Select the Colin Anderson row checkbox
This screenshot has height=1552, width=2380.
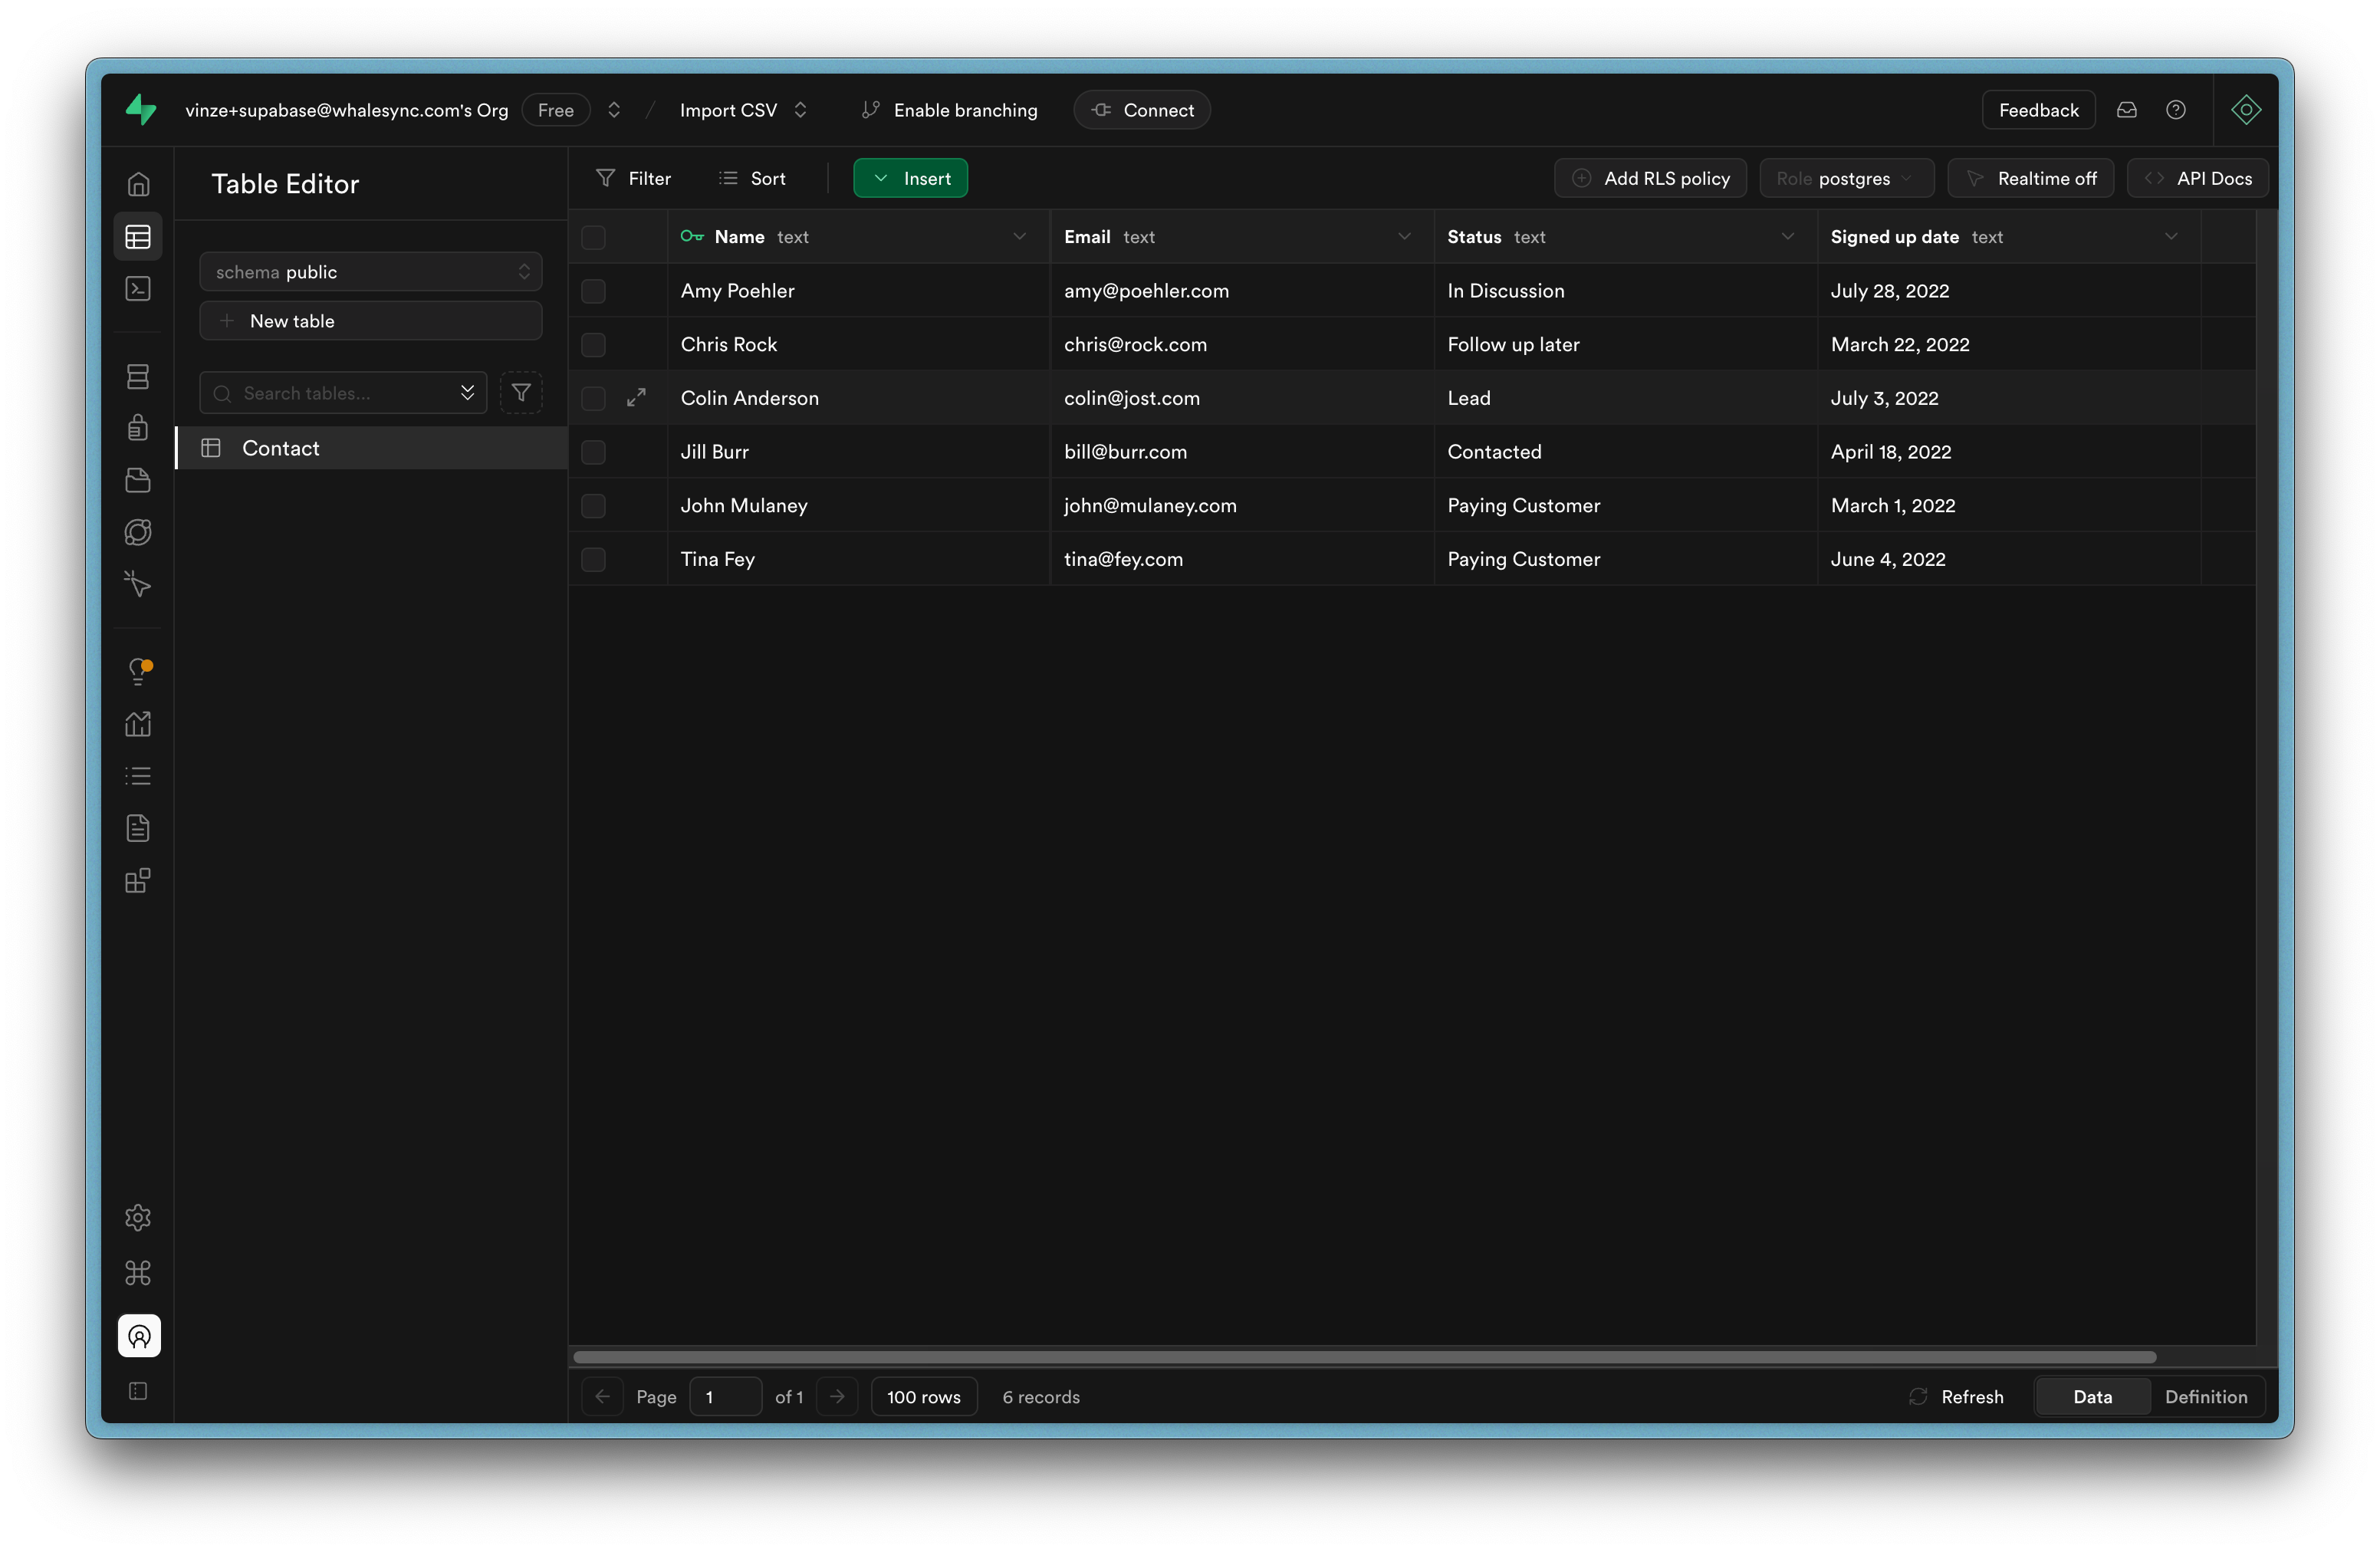coord(594,398)
